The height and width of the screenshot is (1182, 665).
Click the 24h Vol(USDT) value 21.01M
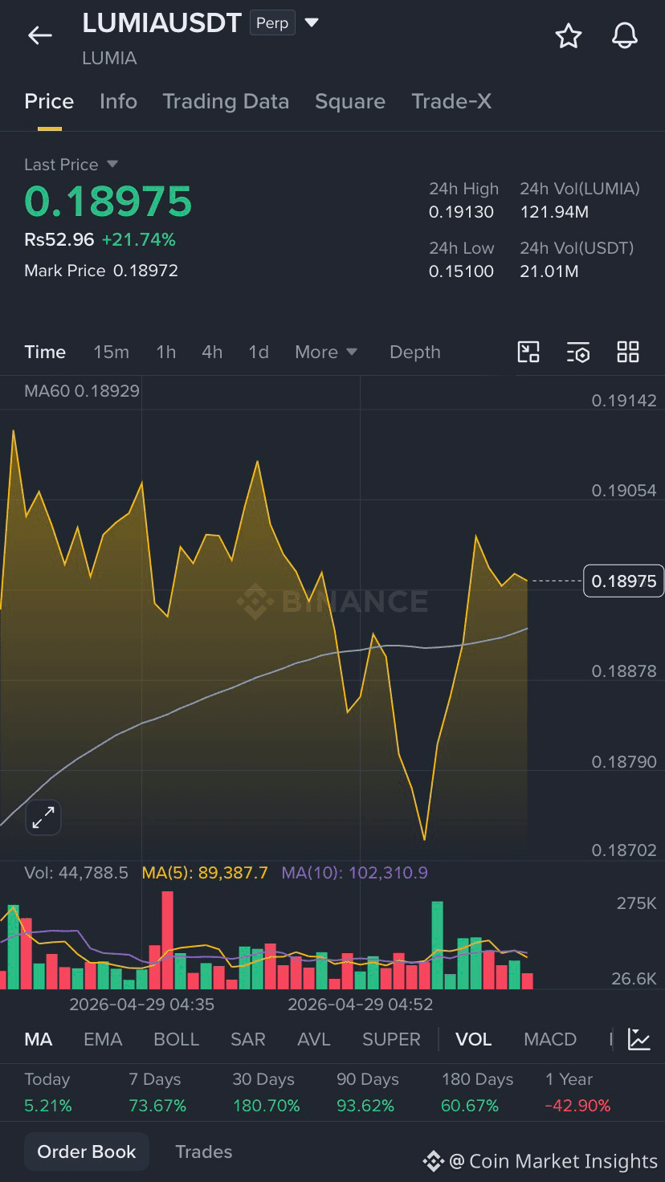(549, 271)
